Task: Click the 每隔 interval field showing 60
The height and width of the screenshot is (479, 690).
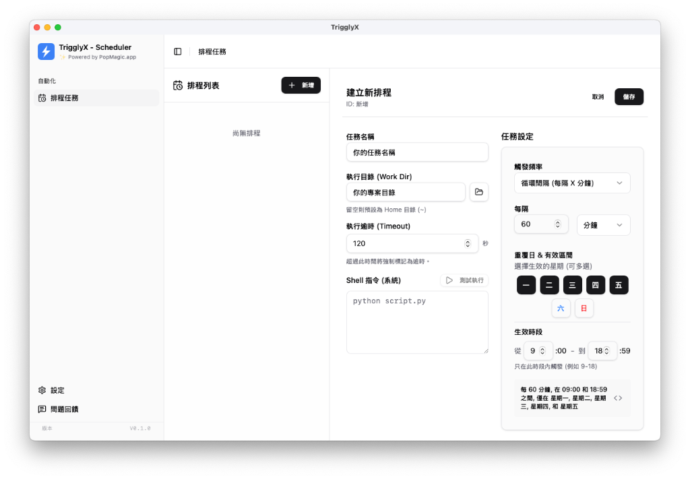Action: coord(541,224)
